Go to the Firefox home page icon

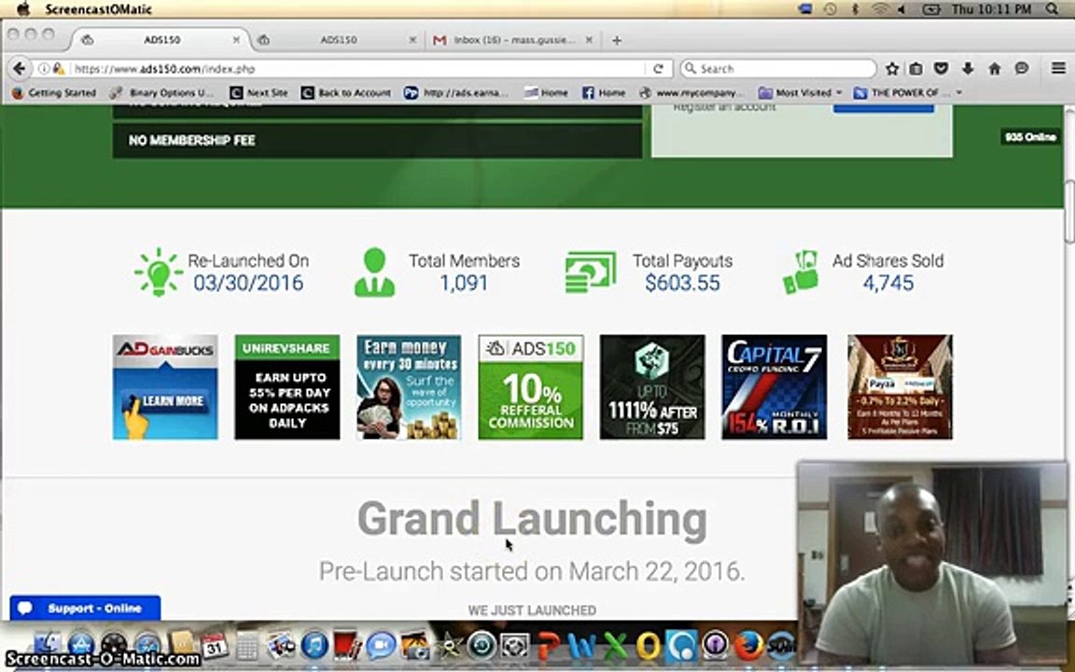click(994, 68)
